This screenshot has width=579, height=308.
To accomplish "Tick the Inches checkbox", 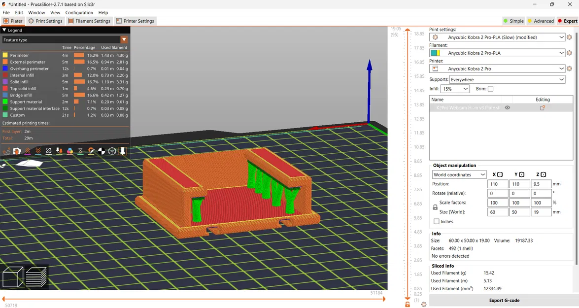I will coord(437,222).
